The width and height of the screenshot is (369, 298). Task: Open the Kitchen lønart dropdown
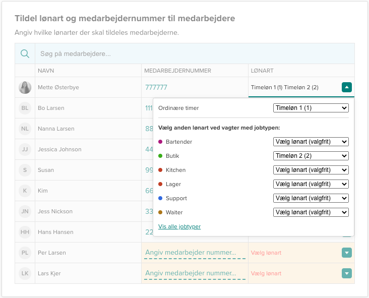[311, 170]
